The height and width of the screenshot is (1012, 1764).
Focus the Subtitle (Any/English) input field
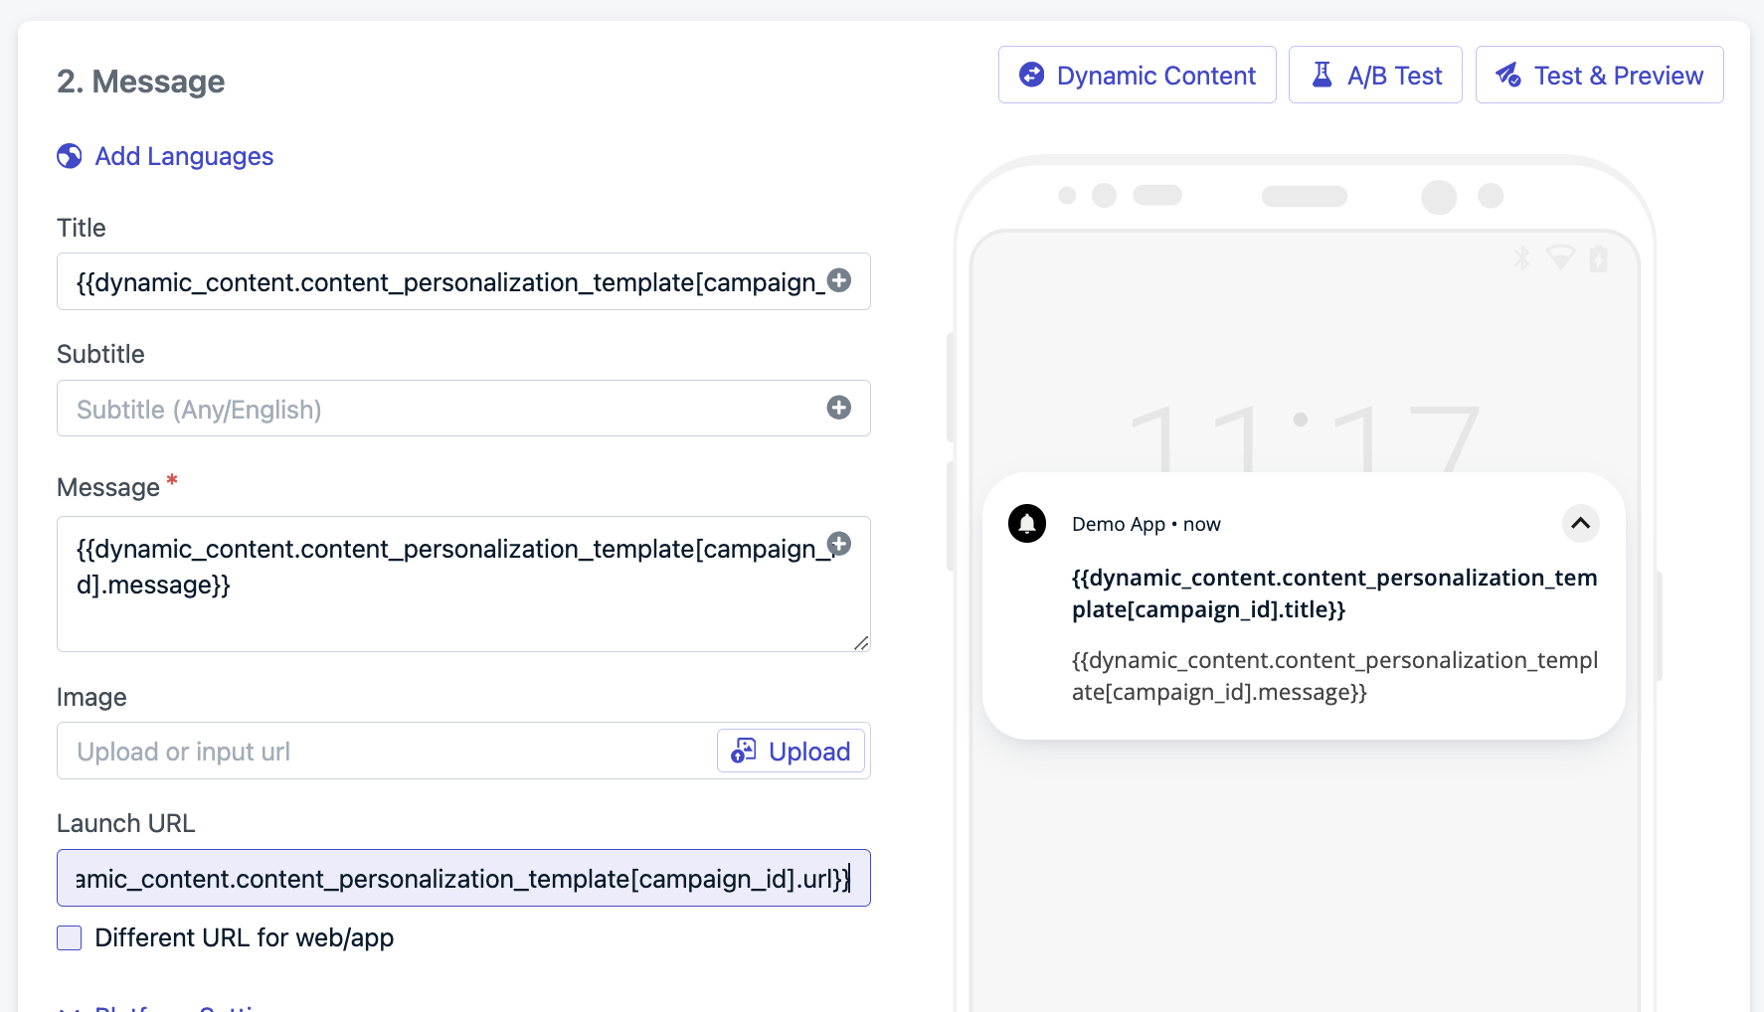coord(463,409)
